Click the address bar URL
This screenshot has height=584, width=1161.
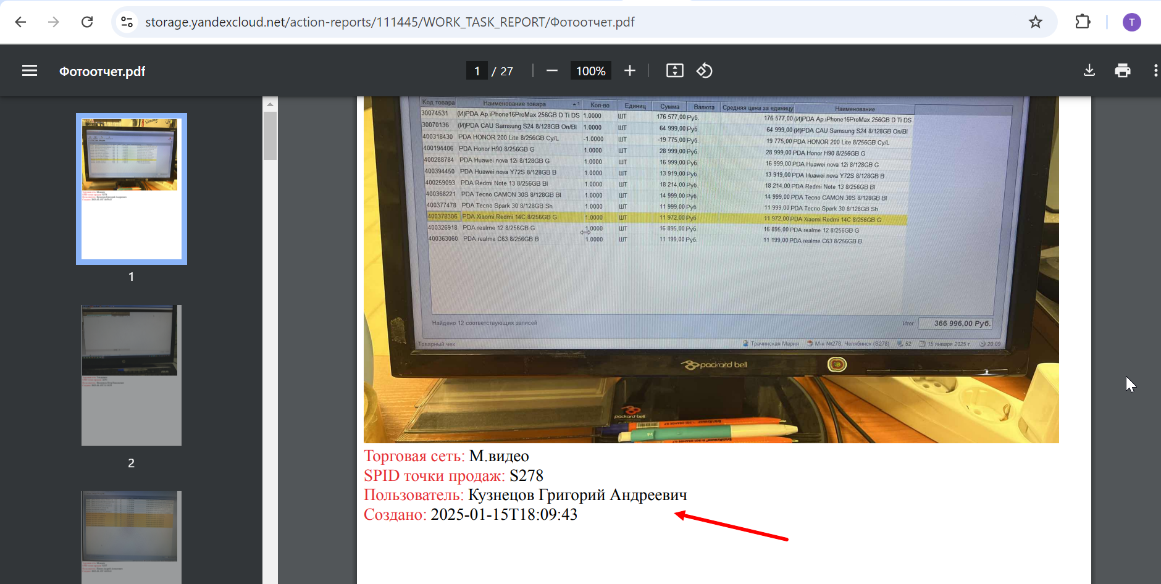(x=390, y=22)
